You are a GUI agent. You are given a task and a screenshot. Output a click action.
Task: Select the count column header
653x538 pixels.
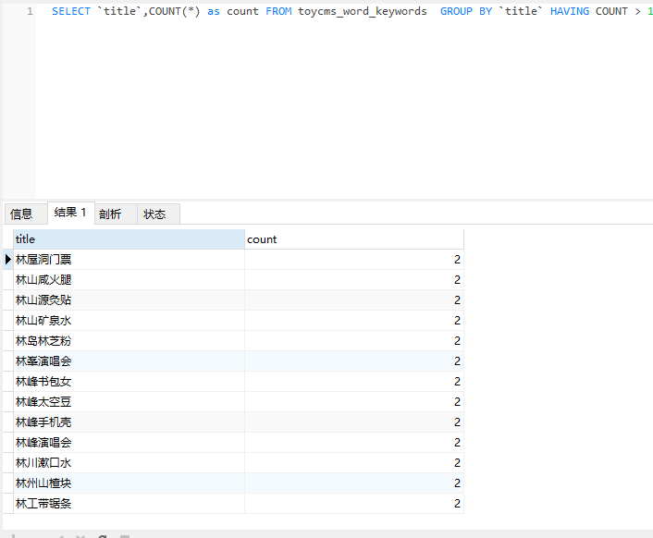(354, 239)
